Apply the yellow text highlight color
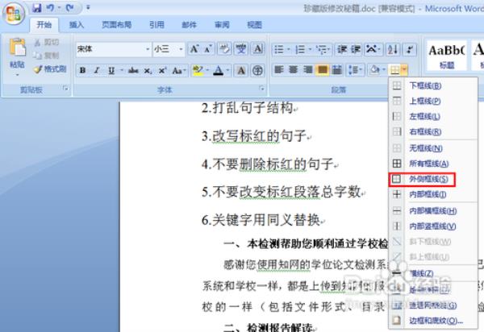The width and height of the screenshot is (484, 332). (198, 71)
